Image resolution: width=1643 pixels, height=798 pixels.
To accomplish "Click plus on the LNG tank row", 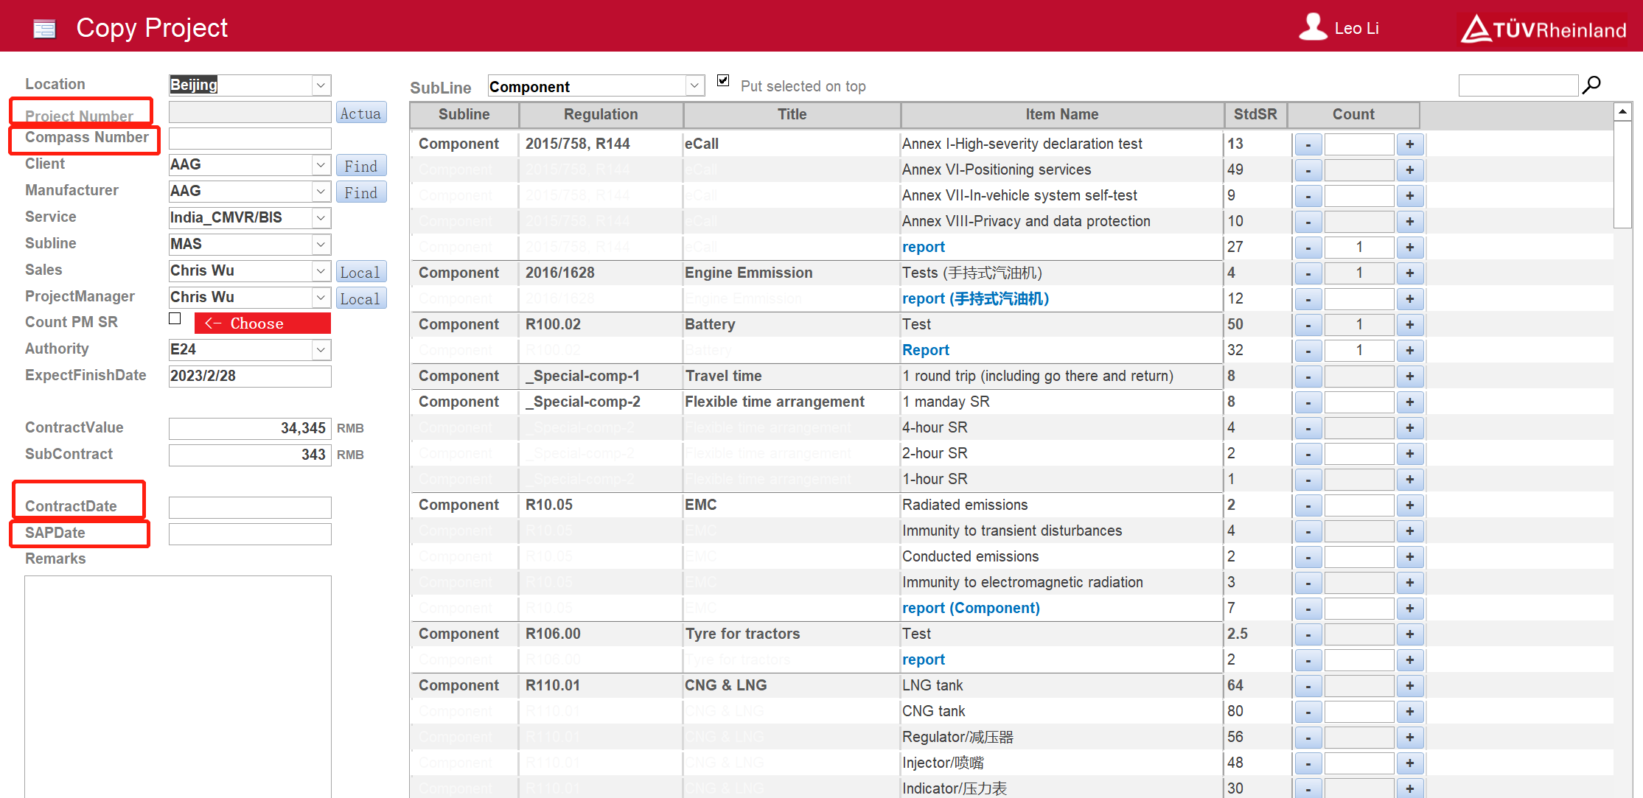I will pos(1409,686).
